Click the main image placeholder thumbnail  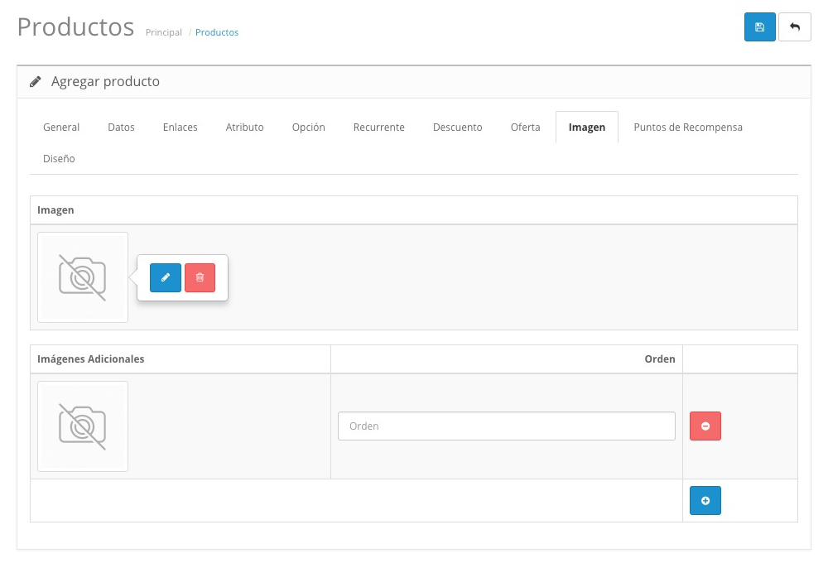83,277
